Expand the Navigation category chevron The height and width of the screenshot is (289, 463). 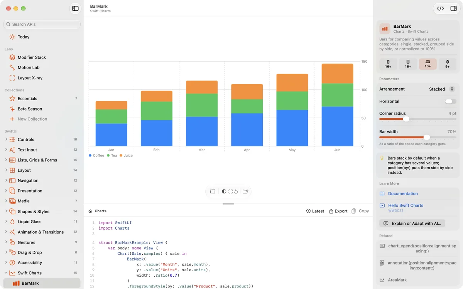[6, 181]
